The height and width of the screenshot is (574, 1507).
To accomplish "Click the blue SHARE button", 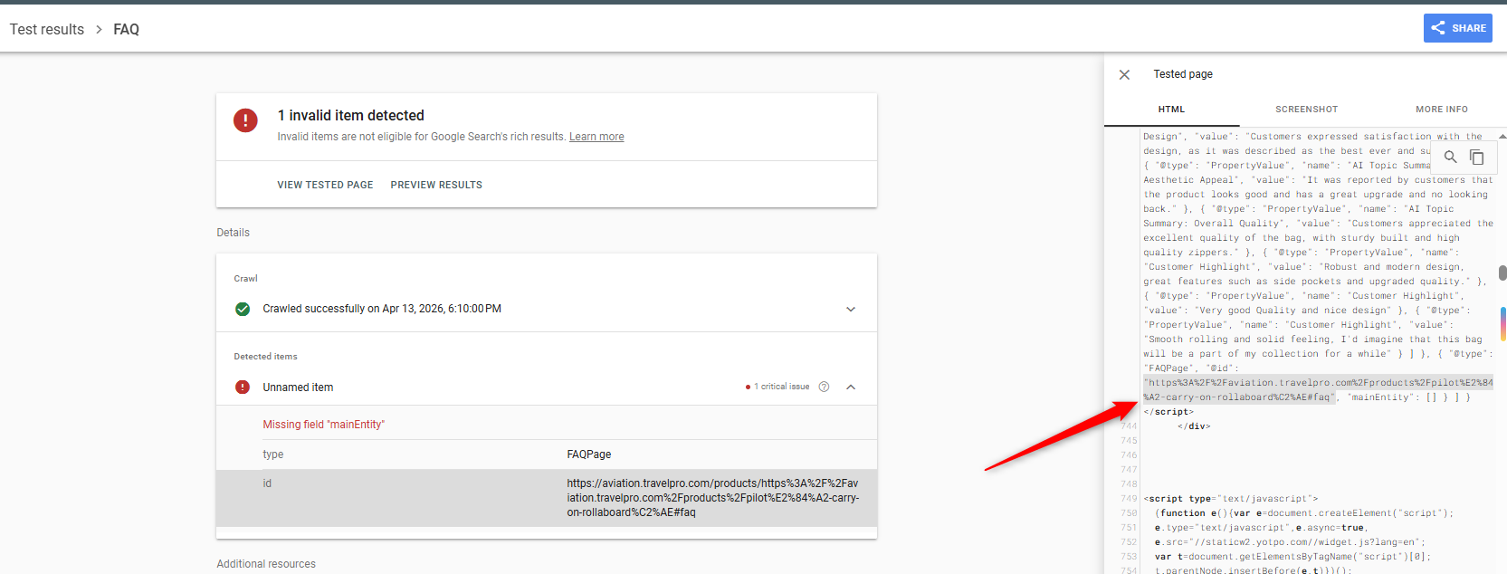I will tap(1457, 28).
